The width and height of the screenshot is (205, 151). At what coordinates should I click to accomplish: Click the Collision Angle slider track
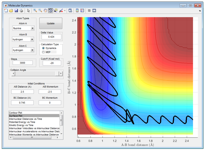[36, 74]
